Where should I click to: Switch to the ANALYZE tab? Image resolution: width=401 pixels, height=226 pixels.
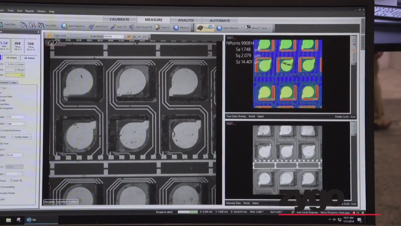pyautogui.click(x=186, y=20)
